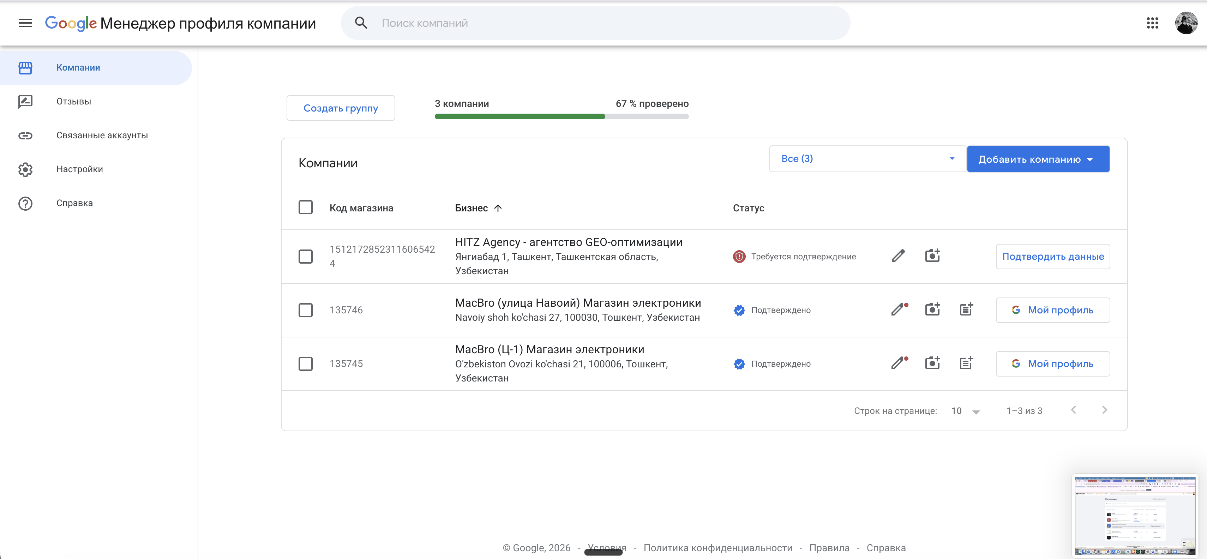
Task: Add photo for HITZ Agency
Action: 932,256
